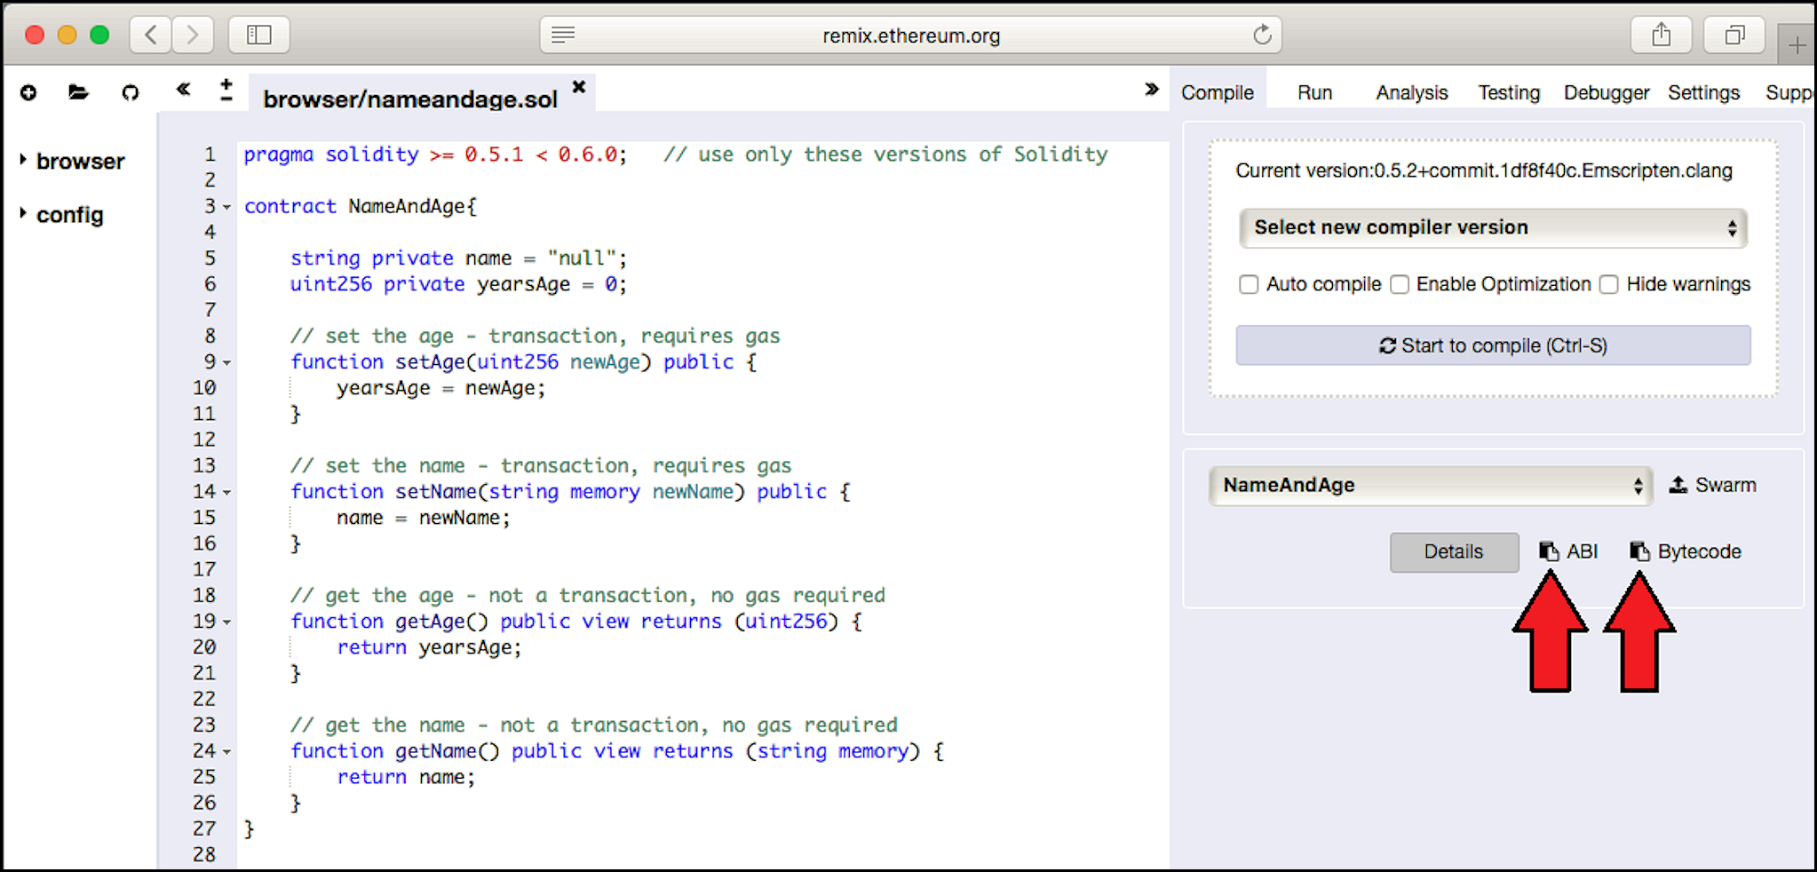Click the pragma solidity line in the editor

pos(675,155)
